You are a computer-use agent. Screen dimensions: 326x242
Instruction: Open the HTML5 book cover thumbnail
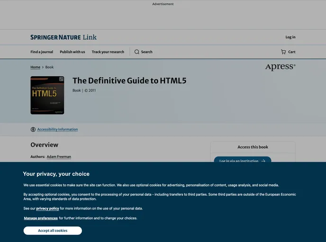coord(47,95)
